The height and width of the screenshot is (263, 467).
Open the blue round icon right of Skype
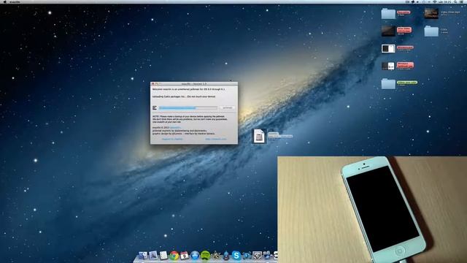[x=247, y=256]
